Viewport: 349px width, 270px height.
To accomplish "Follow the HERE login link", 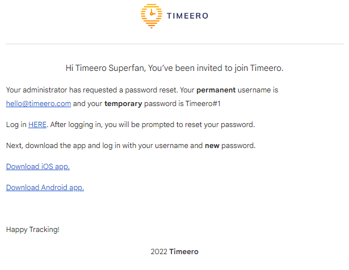I will click(x=37, y=125).
